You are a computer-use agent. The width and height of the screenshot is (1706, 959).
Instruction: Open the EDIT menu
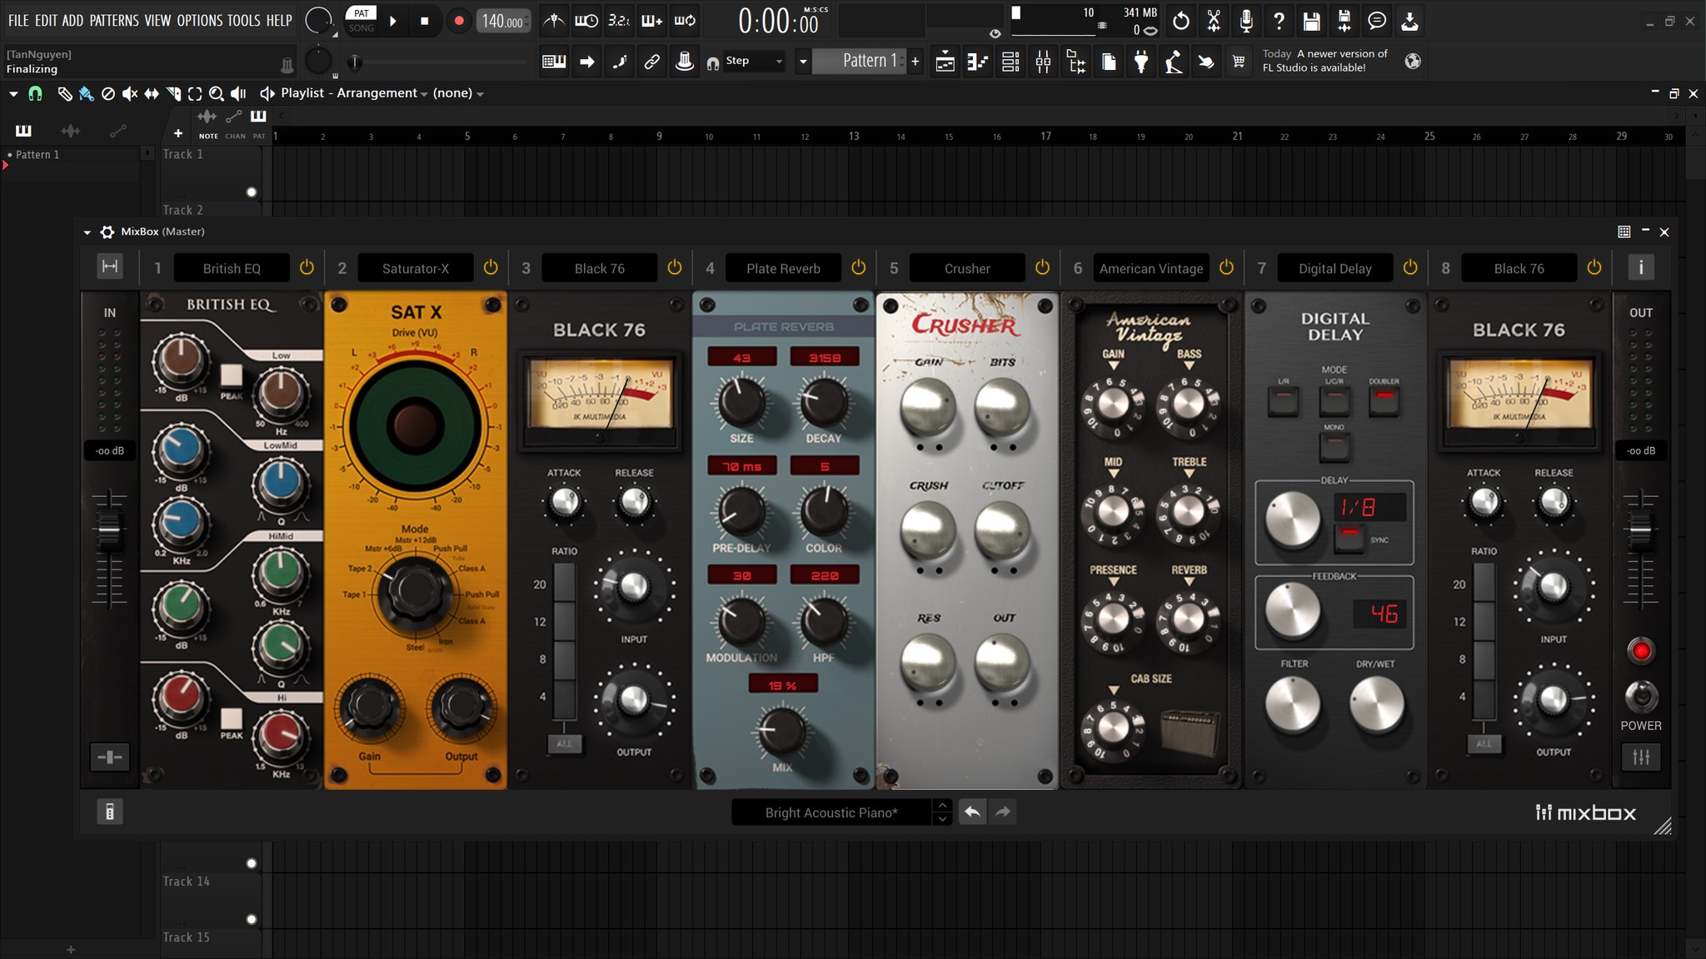[46, 21]
